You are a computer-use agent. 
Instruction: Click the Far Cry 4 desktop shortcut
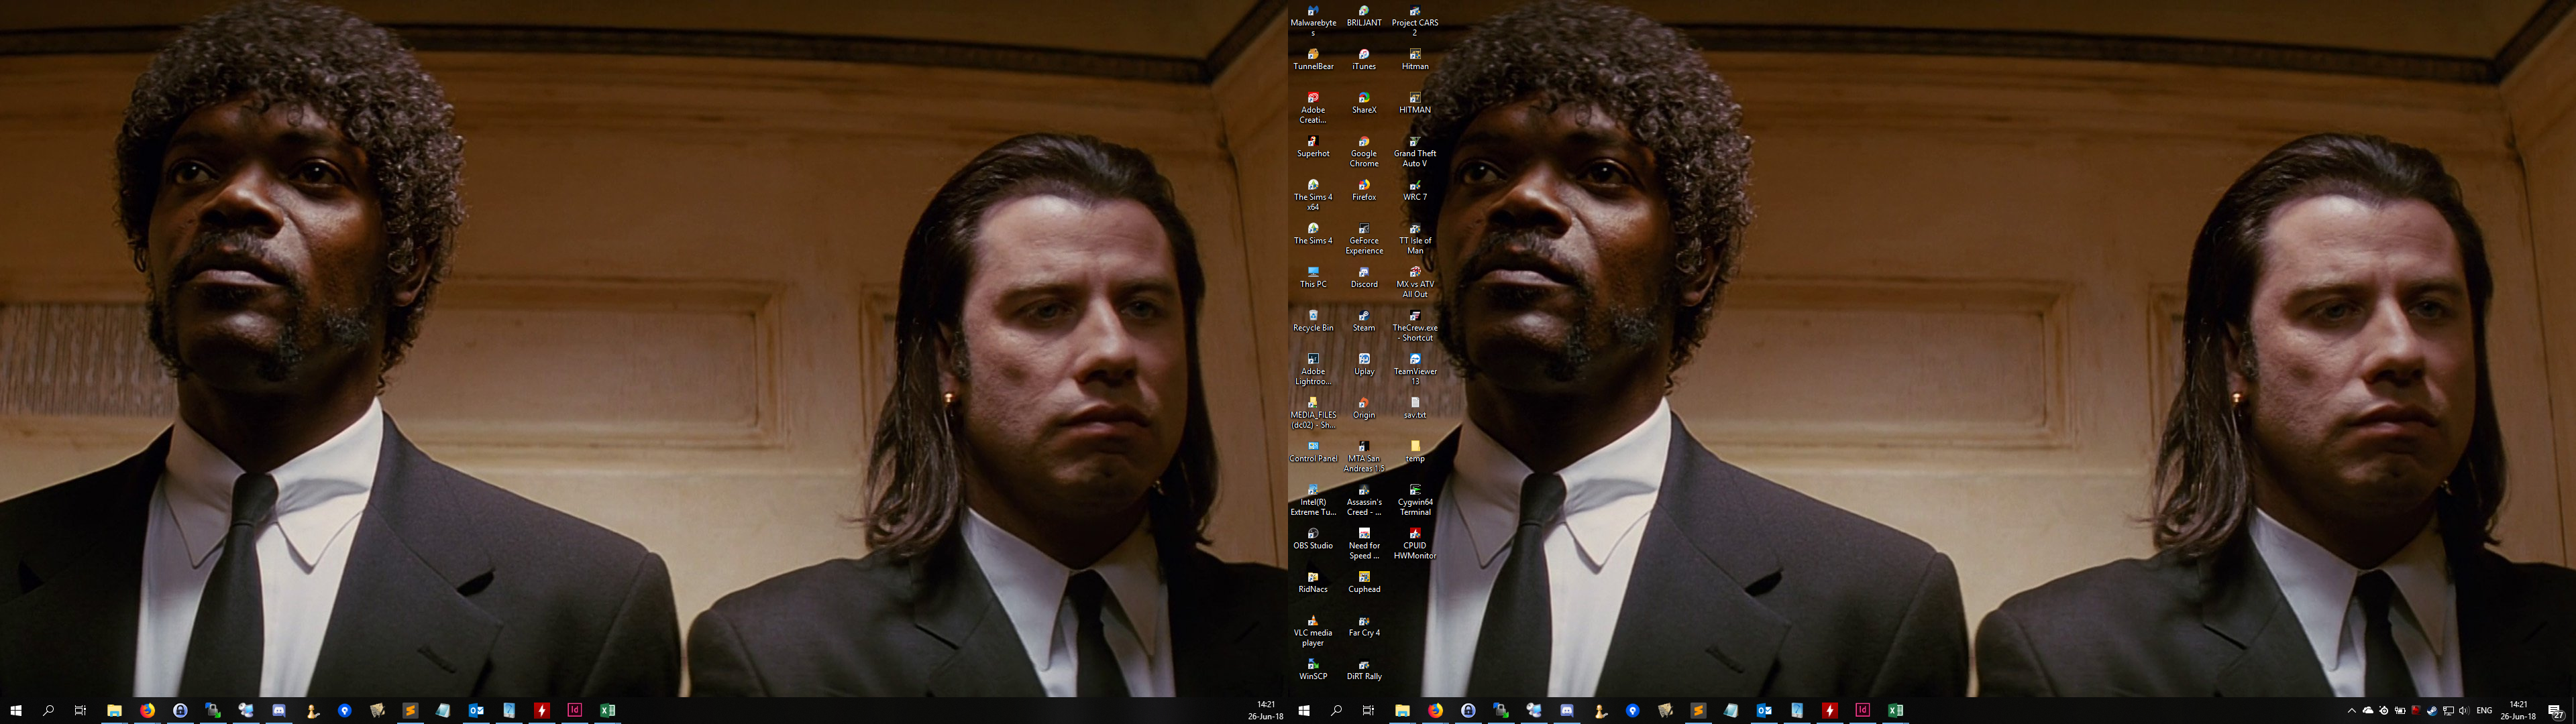(x=1364, y=625)
